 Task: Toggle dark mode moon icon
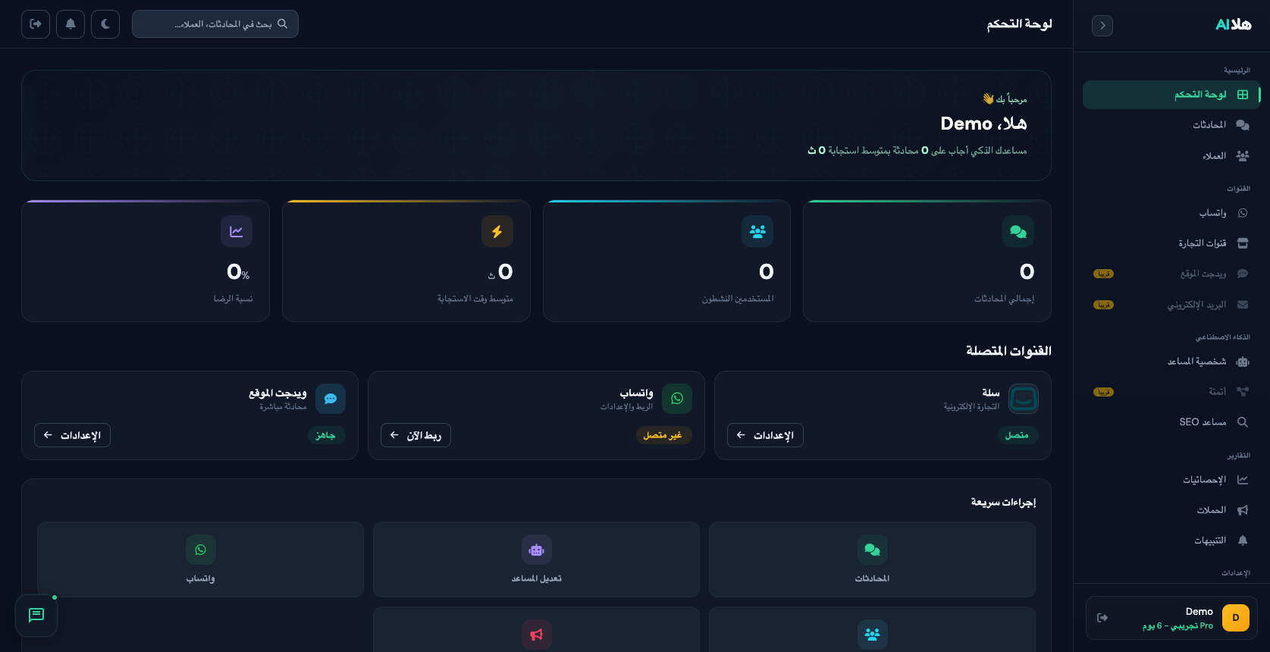105,24
